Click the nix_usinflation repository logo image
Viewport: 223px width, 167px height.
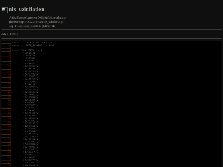[5, 10]
